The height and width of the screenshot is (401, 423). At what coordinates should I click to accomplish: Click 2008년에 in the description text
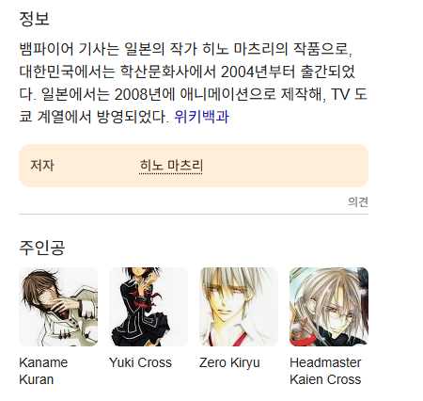(145, 94)
